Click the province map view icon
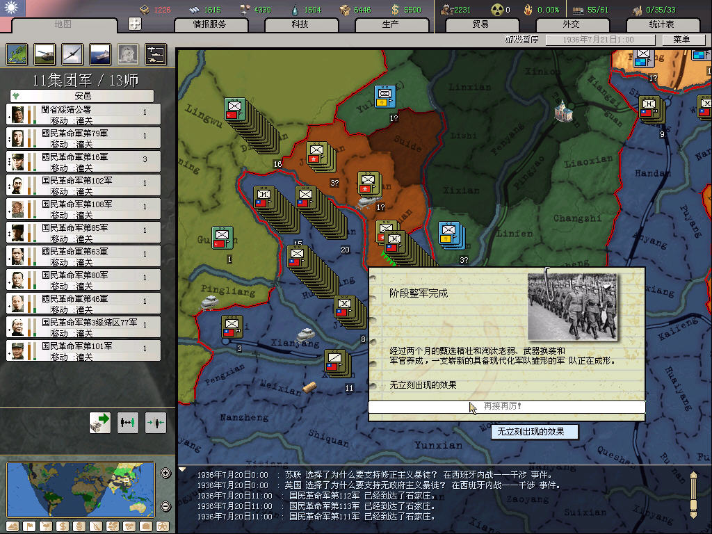The image size is (712, 534). point(17,54)
